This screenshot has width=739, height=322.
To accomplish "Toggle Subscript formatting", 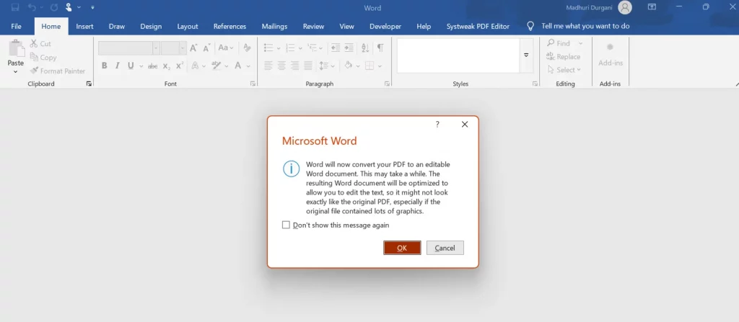I will pos(167,66).
